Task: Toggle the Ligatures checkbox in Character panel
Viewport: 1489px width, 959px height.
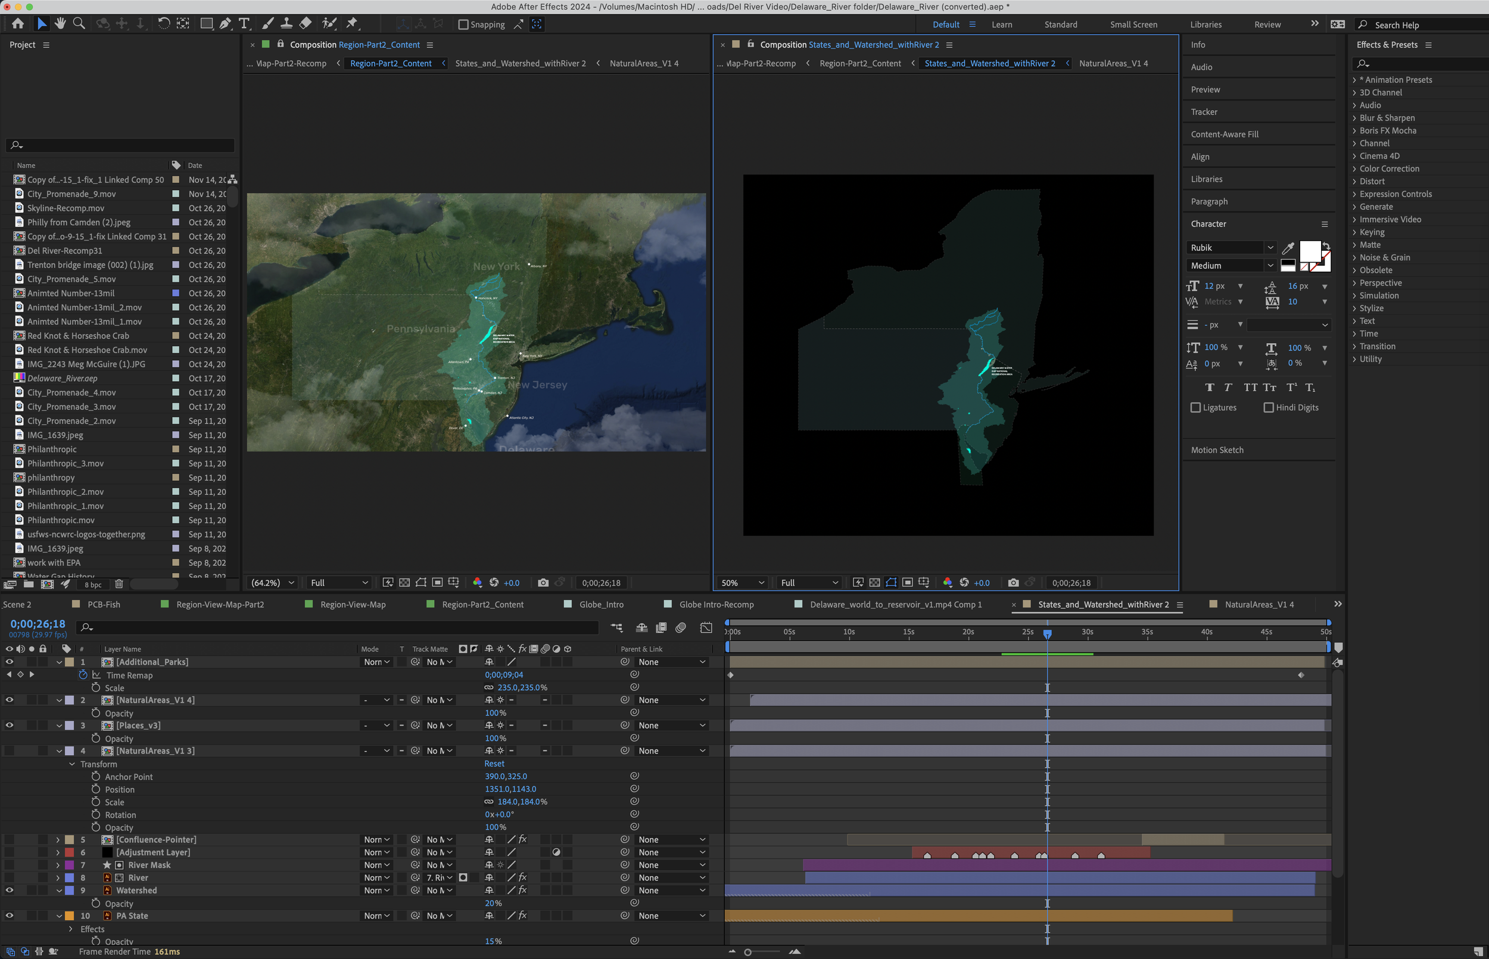Action: coord(1196,407)
